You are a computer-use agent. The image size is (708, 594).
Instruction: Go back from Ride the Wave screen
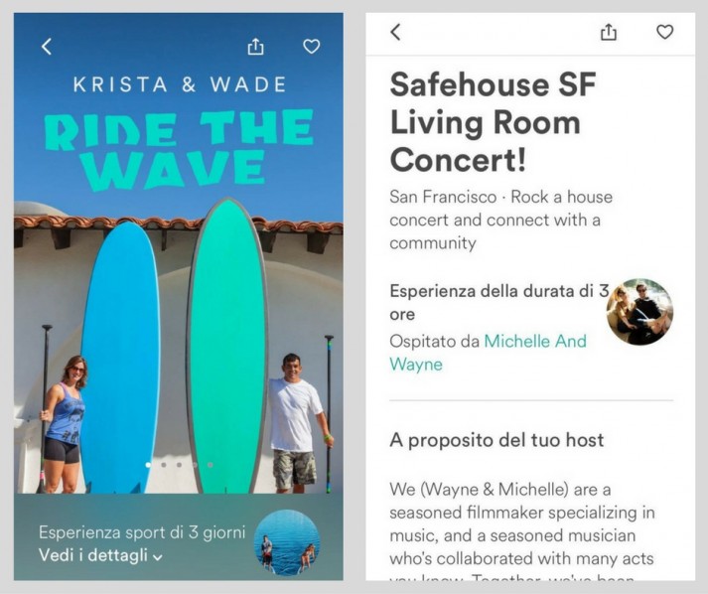(47, 46)
